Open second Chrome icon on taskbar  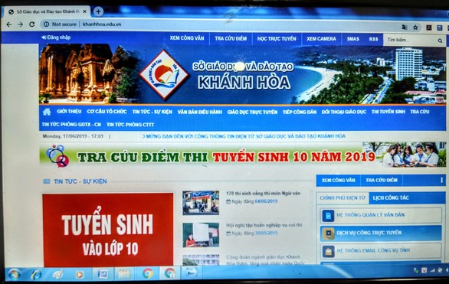pos(170,273)
